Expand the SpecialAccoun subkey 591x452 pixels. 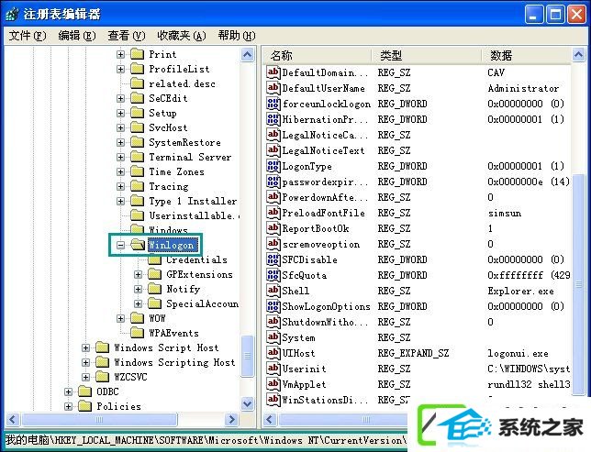(138, 303)
